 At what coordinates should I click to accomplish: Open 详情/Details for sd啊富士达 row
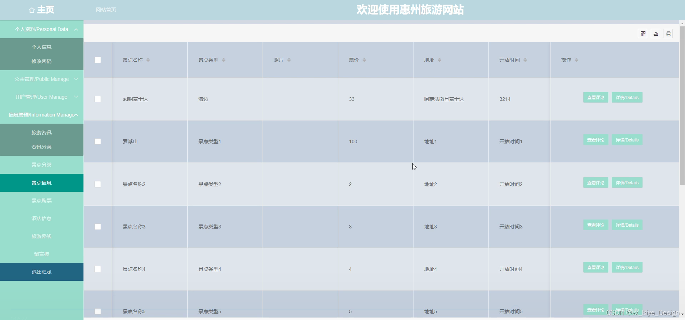click(627, 98)
